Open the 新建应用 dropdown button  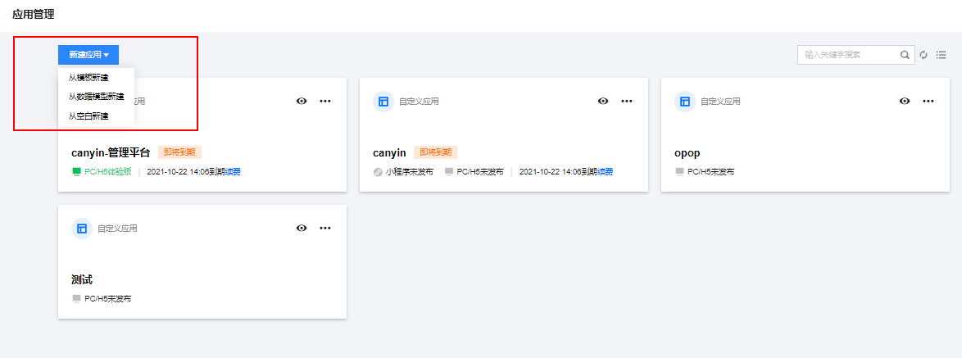(88, 55)
